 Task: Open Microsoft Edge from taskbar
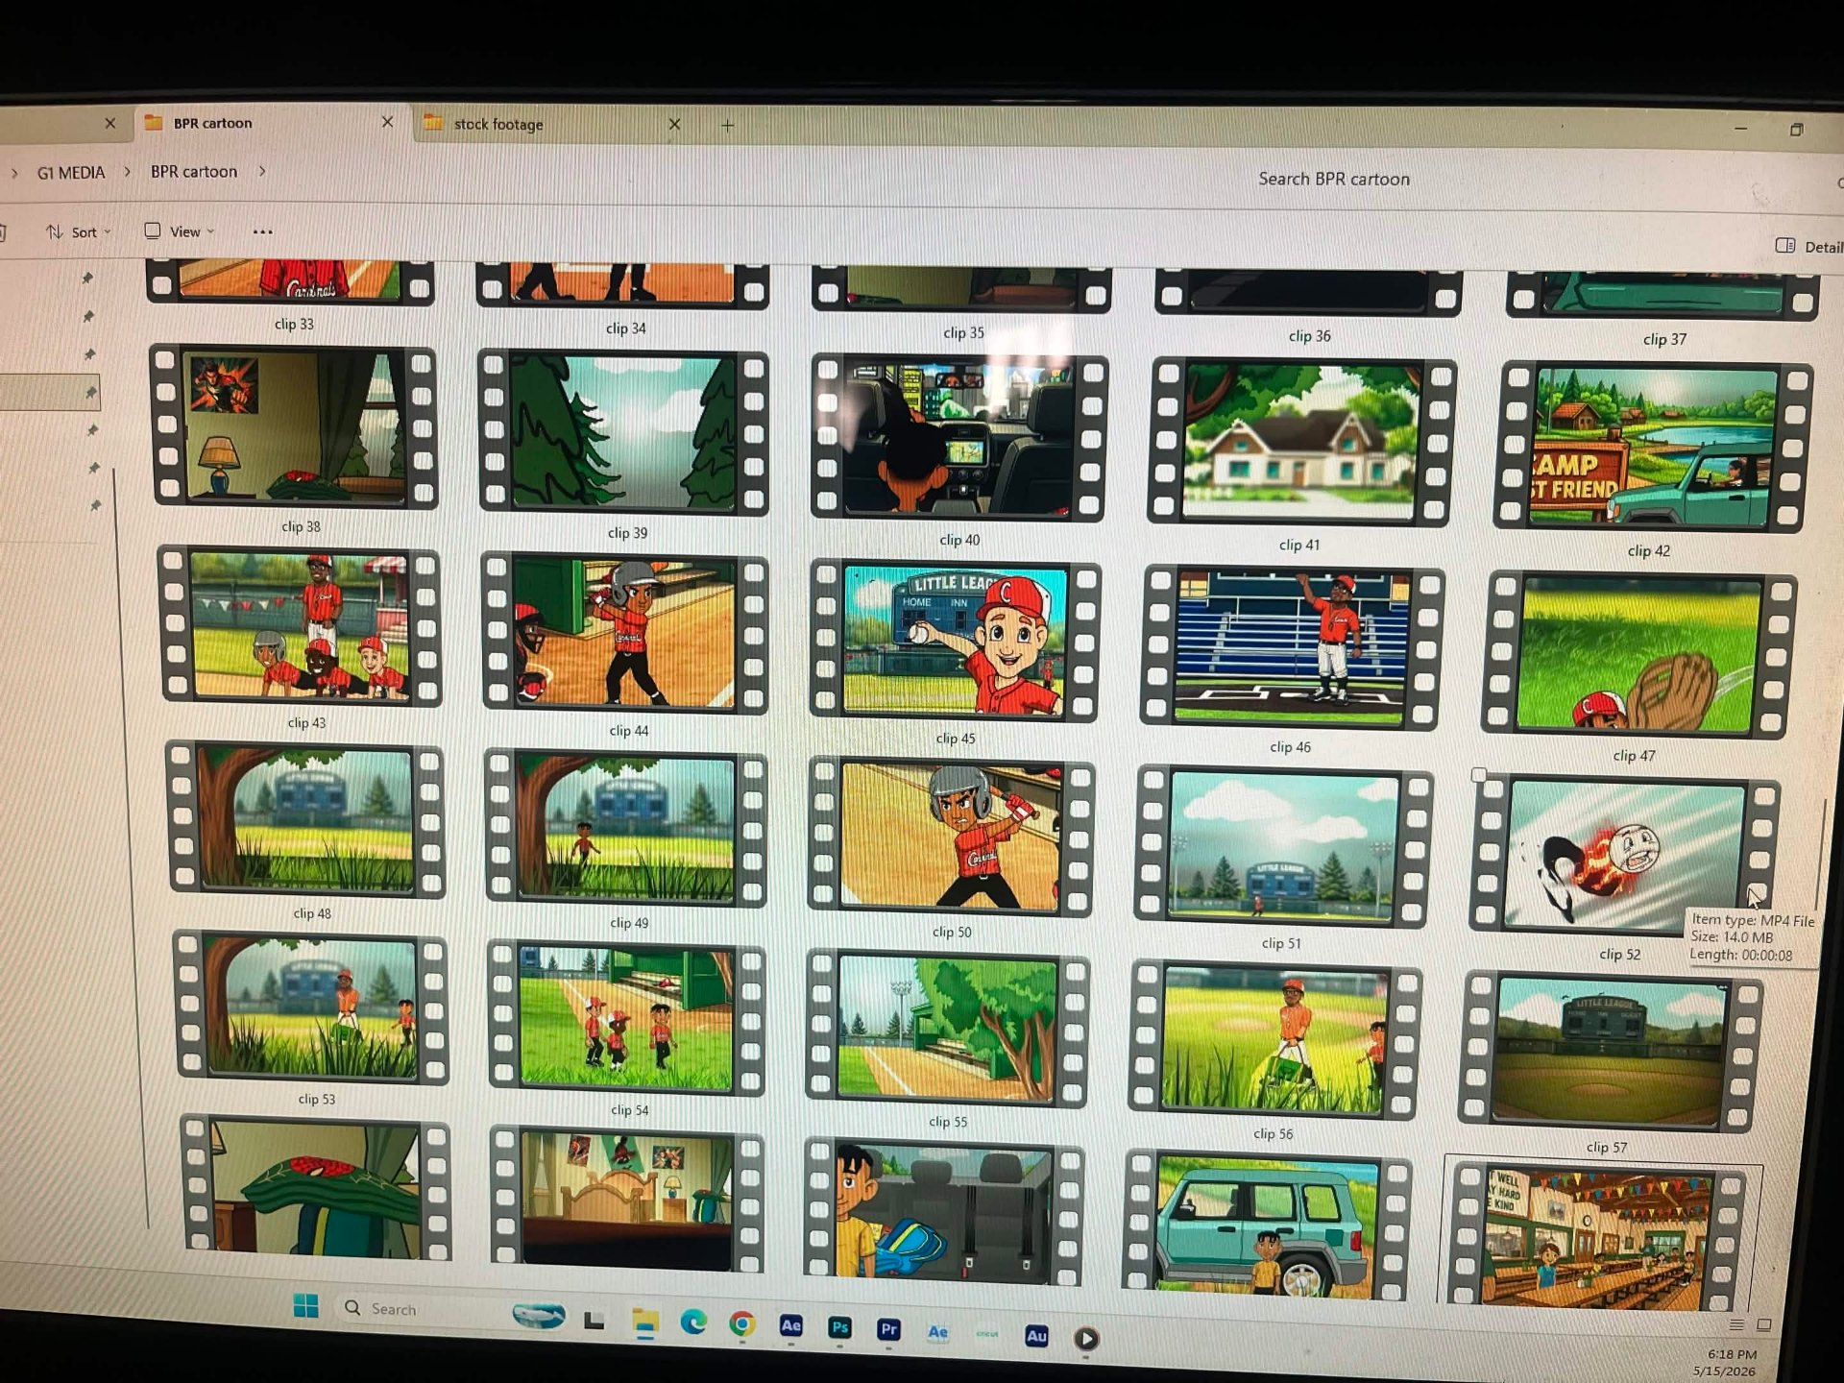pyautogui.click(x=693, y=1322)
